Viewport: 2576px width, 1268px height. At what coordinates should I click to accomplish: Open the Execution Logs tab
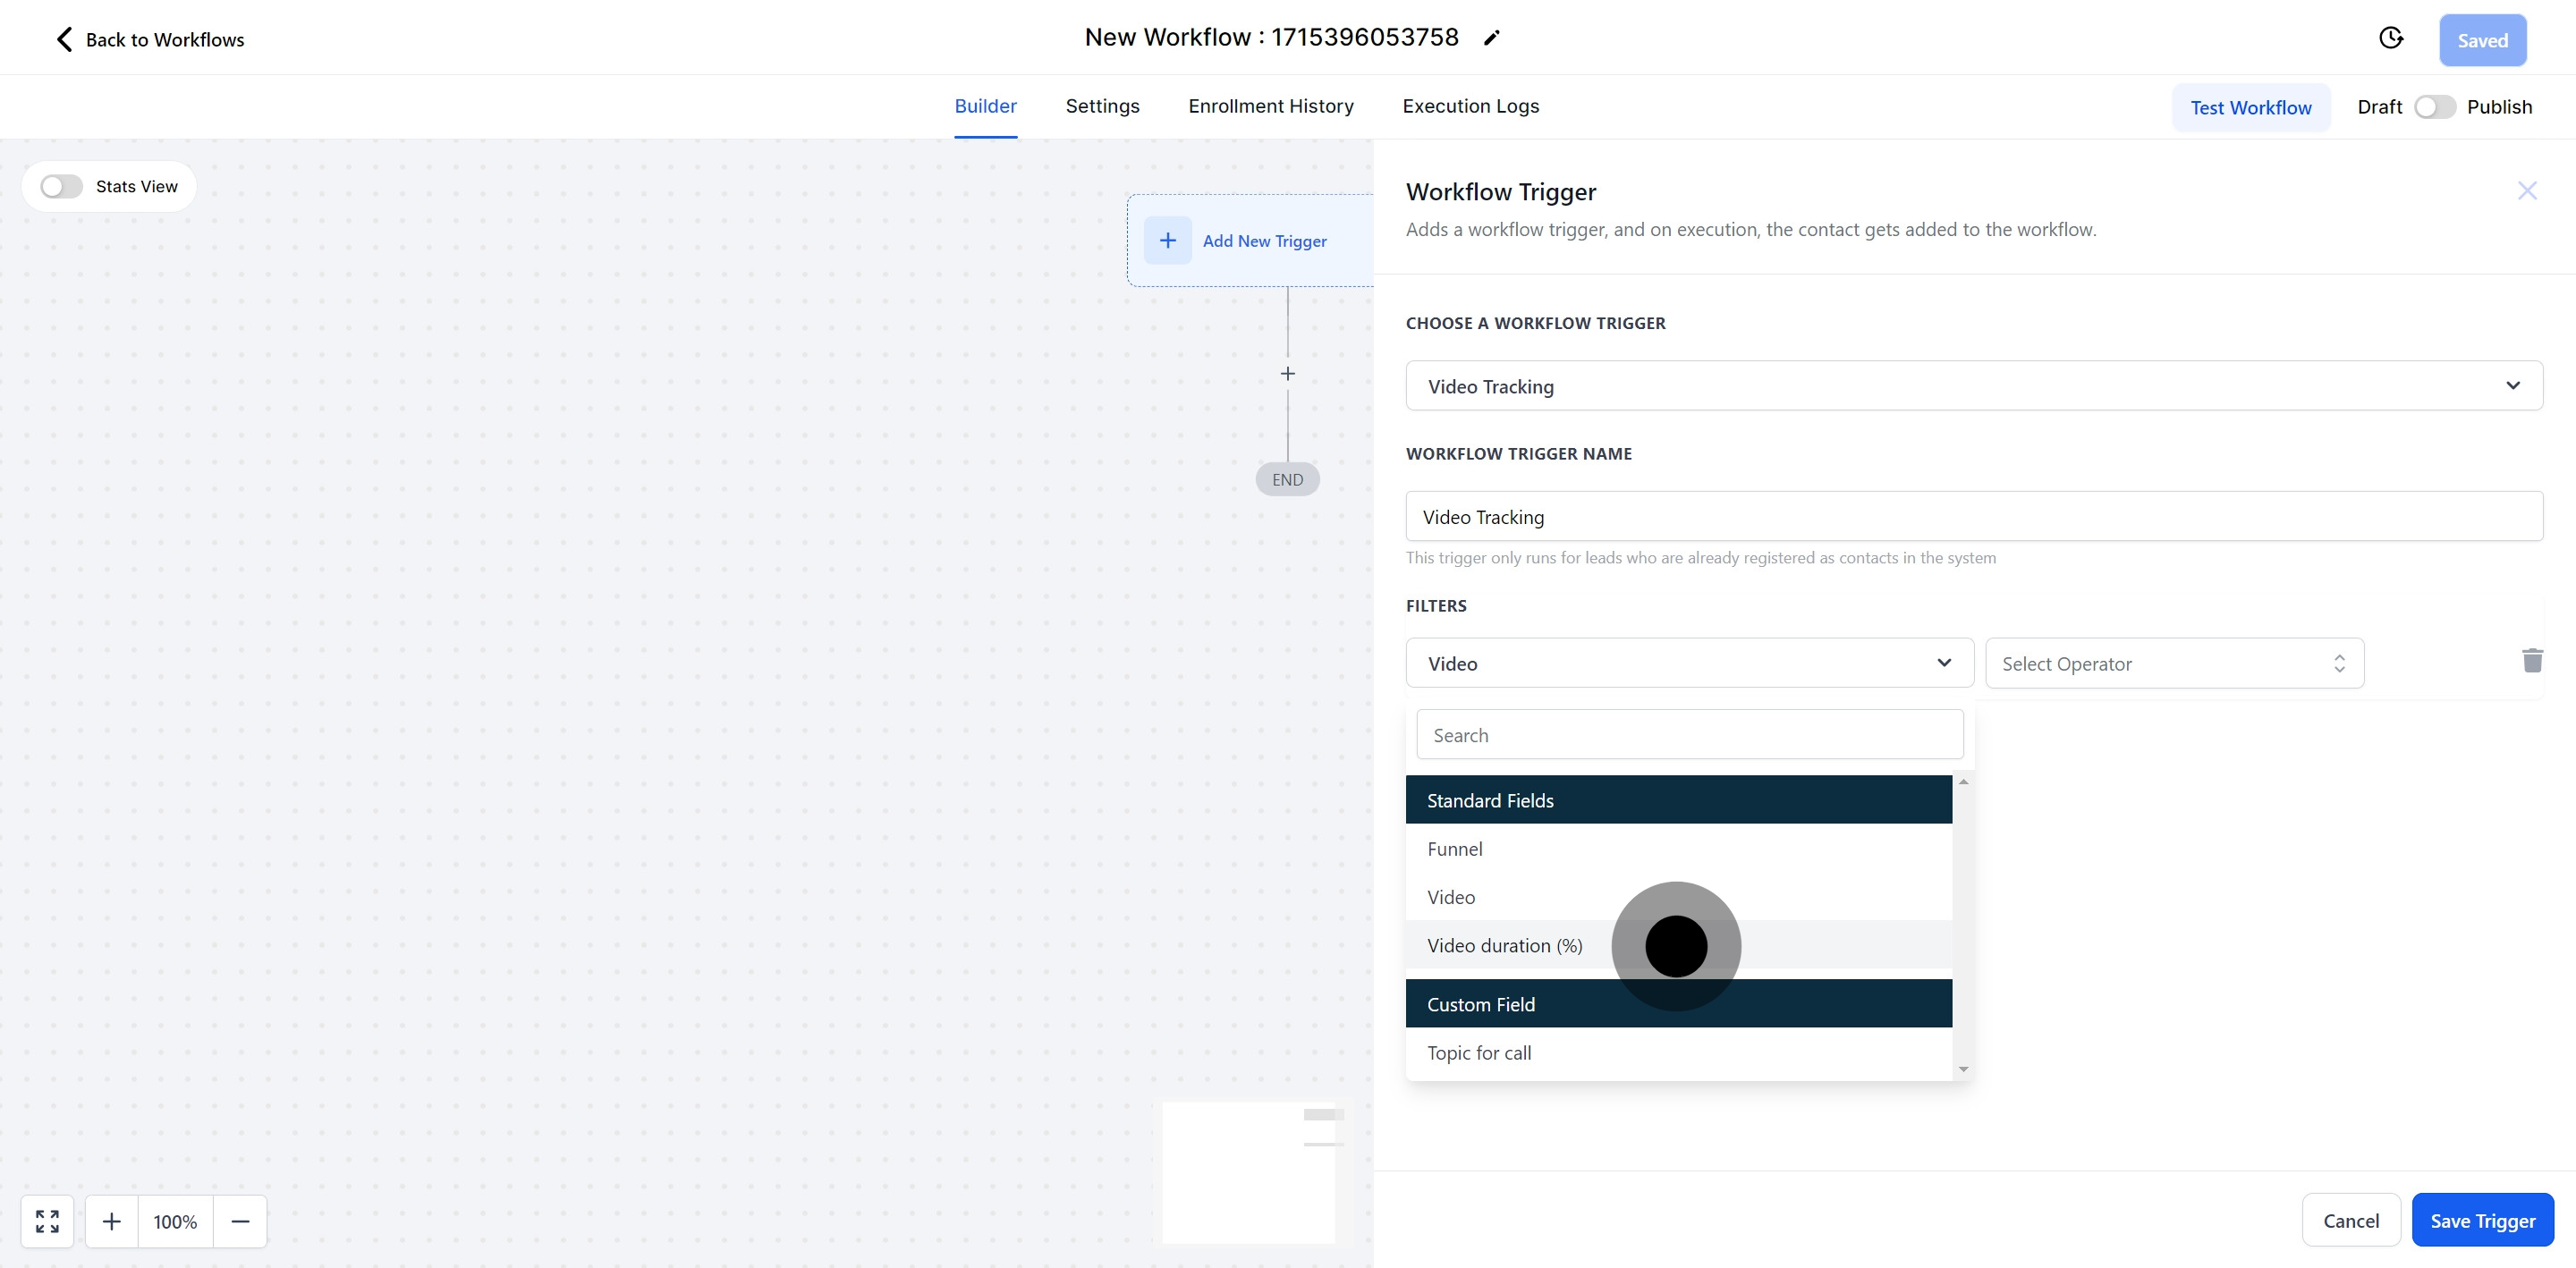[1470, 106]
